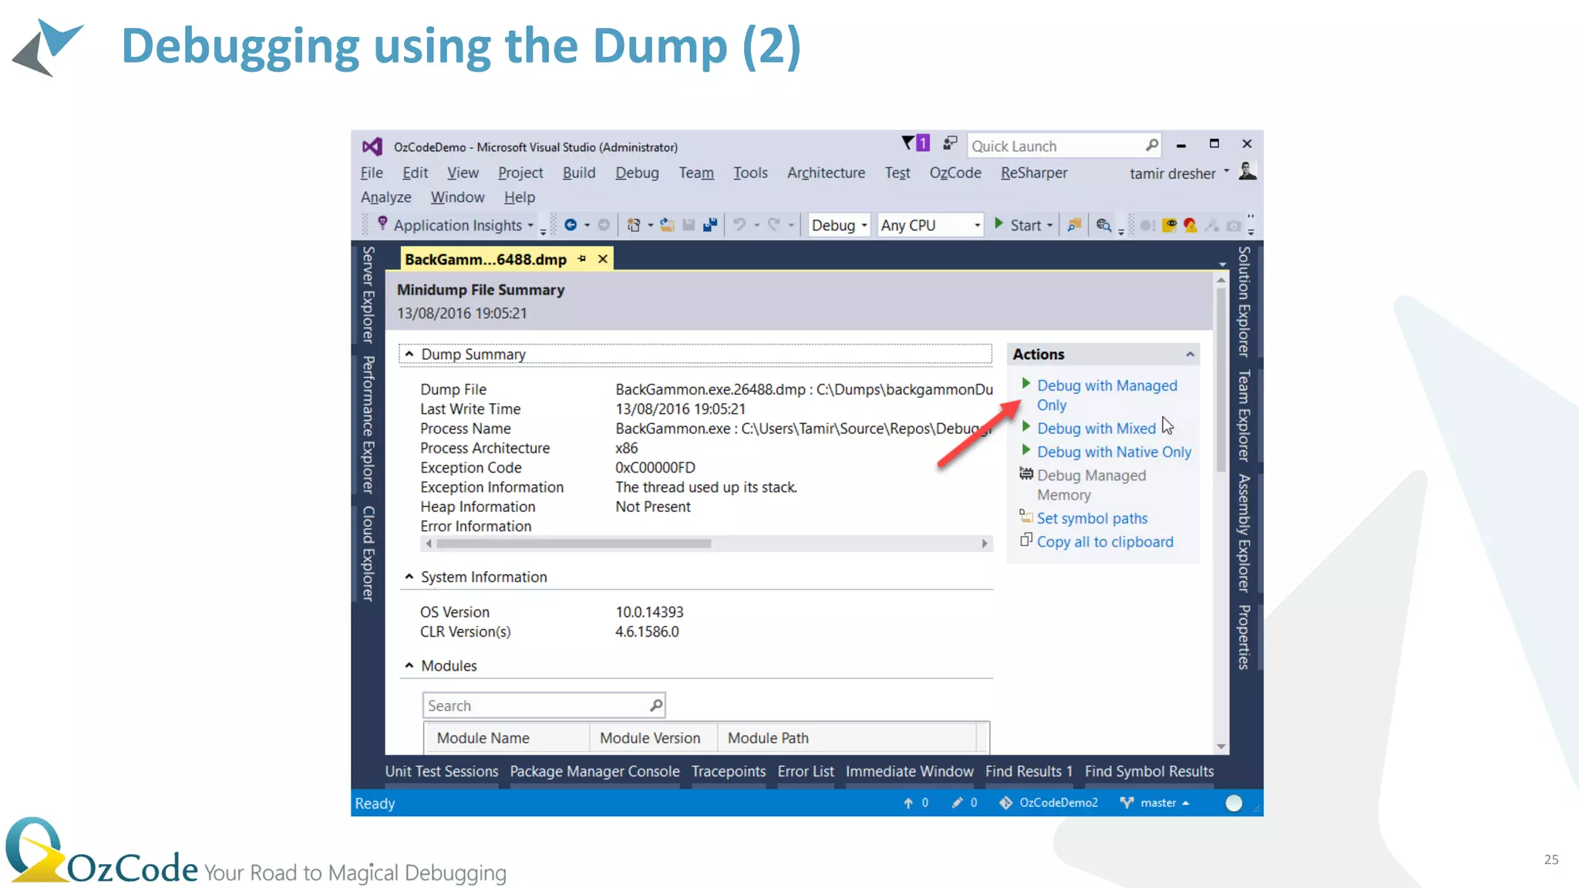This screenshot has height=888, width=1579.
Task: Open the ReSharper menu
Action: (x=1034, y=173)
